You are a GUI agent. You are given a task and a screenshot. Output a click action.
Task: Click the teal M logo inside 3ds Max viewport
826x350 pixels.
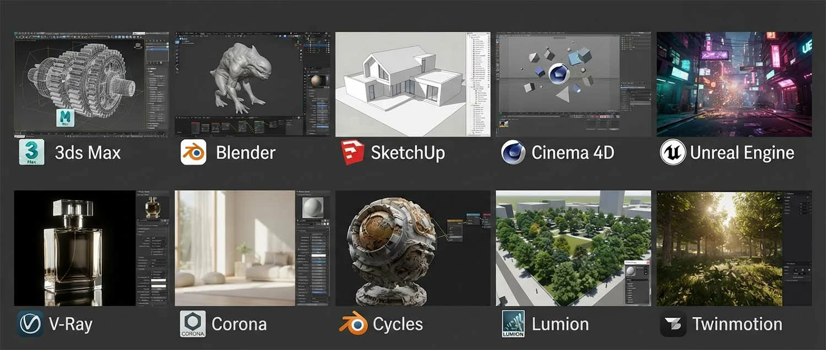(x=66, y=119)
